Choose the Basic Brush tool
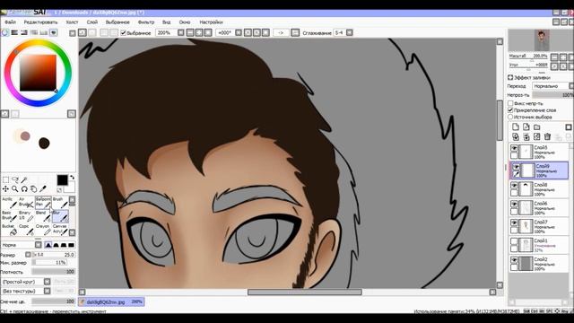Viewport: 574px width, 323px height. pos(10,216)
